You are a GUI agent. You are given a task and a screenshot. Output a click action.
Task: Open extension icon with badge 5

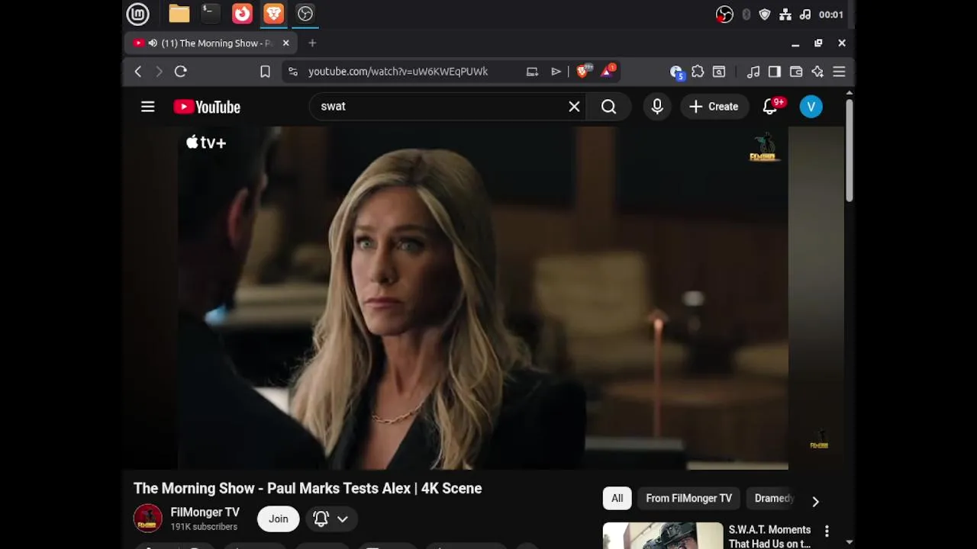[676, 72]
